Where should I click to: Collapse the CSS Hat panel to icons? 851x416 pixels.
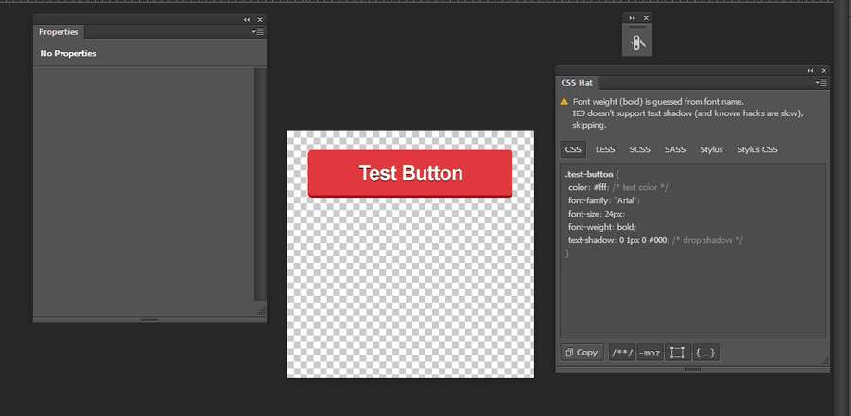click(810, 71)
